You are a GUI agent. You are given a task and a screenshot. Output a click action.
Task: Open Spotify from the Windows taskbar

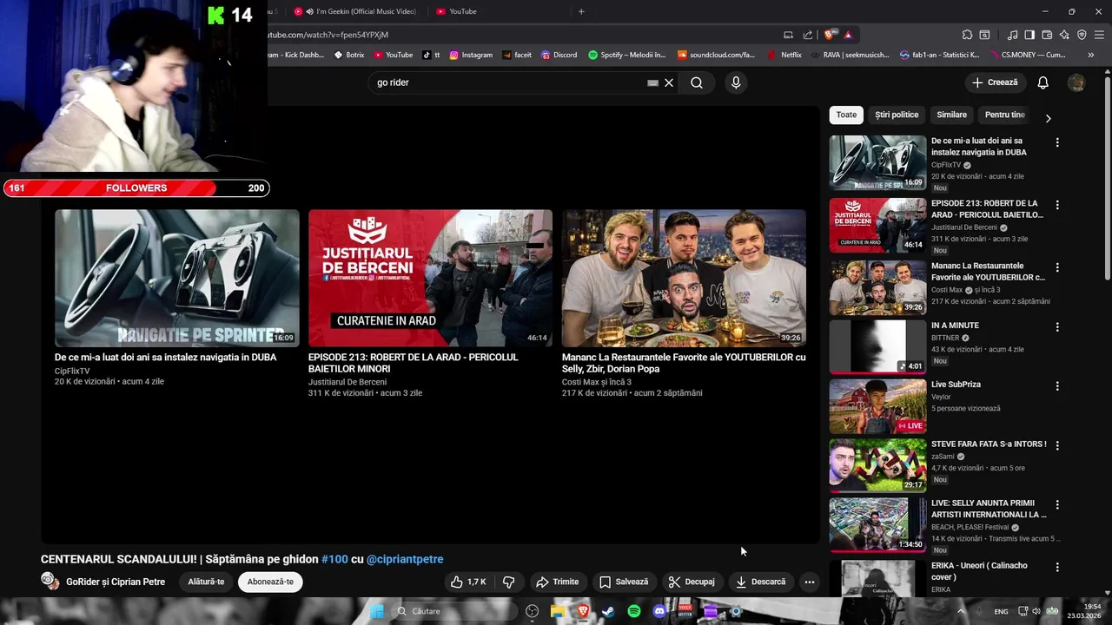(x=634, y=611)
